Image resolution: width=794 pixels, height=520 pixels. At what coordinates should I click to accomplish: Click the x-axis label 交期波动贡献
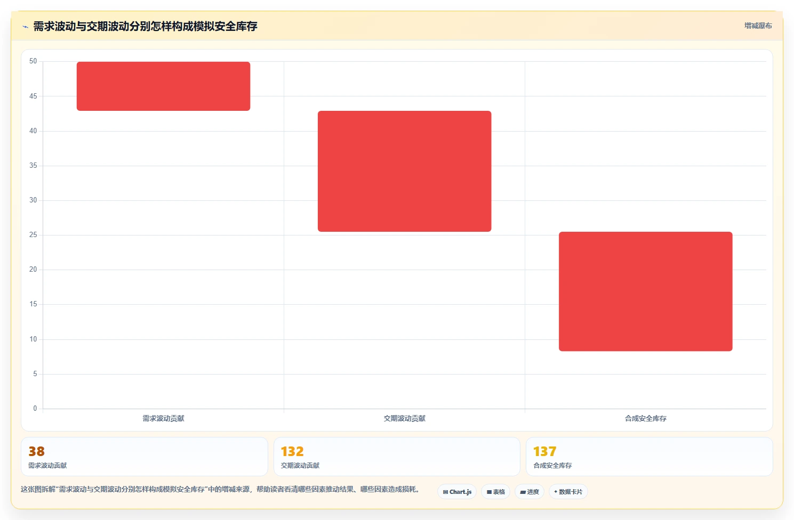(404, 419)
